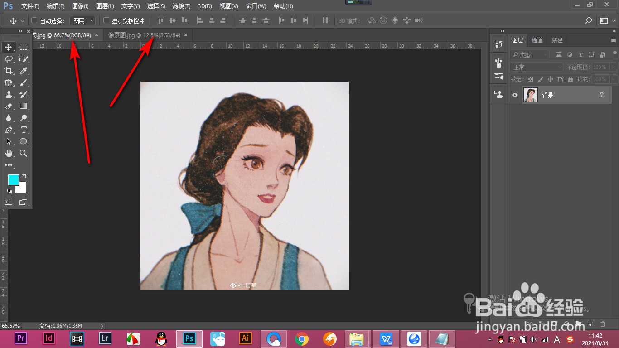The height and width of the screenshot is (348, 619).
Task: Toggle lock image pixels
Action: (540, 79)
